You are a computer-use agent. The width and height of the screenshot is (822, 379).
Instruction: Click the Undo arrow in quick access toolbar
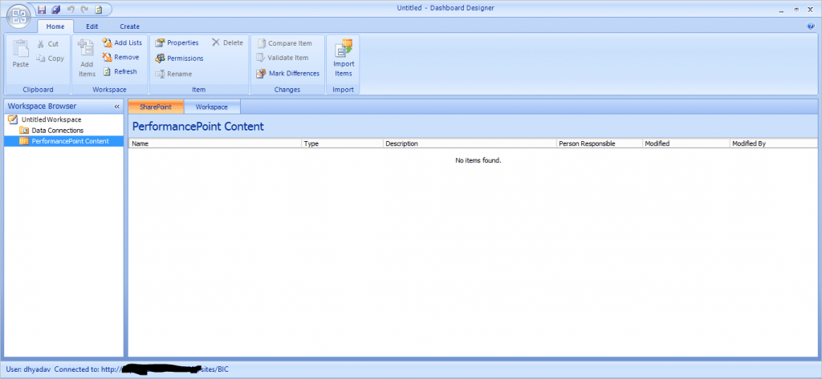click(71, 9)
